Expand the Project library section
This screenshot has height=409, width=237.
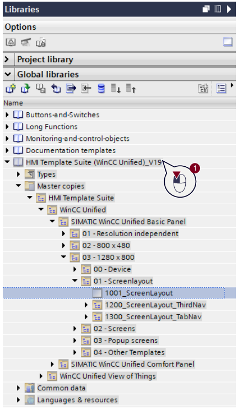(7, 59)
